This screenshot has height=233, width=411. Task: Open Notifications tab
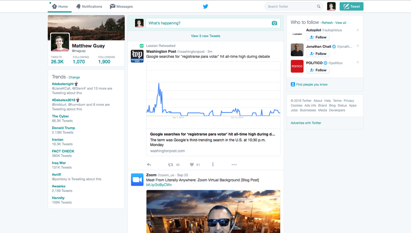(x=89, y=7)
